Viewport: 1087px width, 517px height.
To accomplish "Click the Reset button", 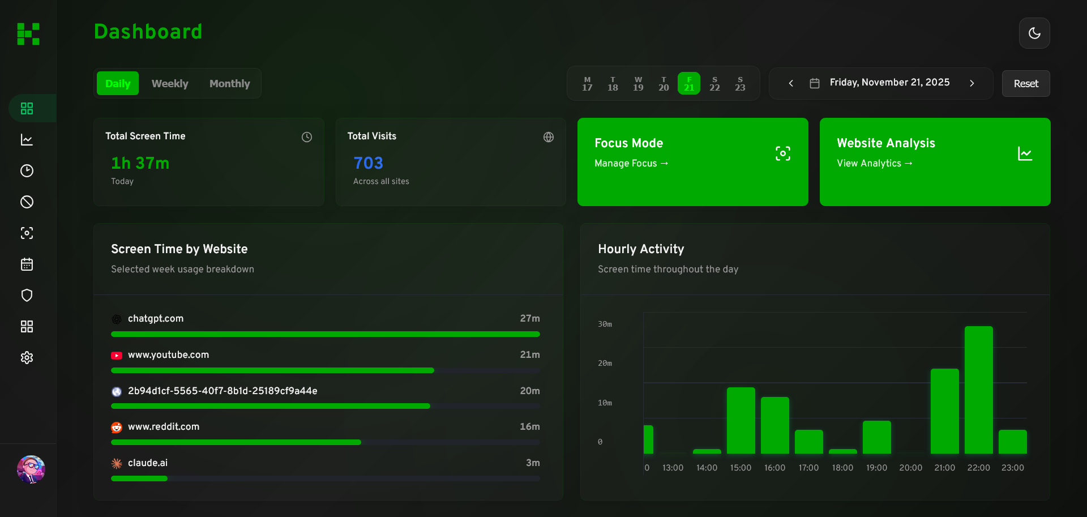I will click(1025, 83).
